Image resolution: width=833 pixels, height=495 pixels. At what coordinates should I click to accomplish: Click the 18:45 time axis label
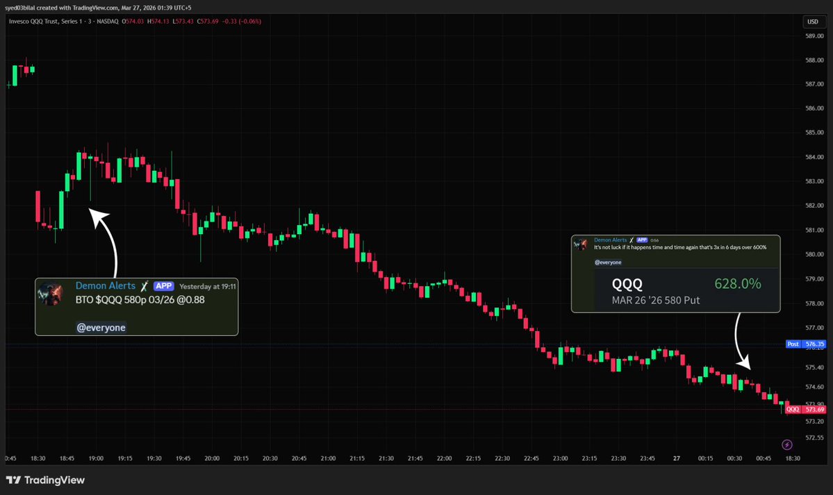point(67,458)
